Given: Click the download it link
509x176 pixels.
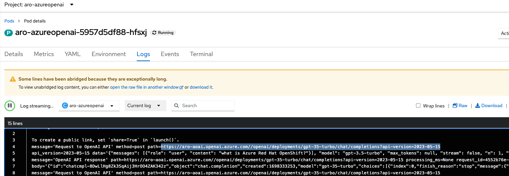Looking at the screenshot, I should click(x=201, y=87).
